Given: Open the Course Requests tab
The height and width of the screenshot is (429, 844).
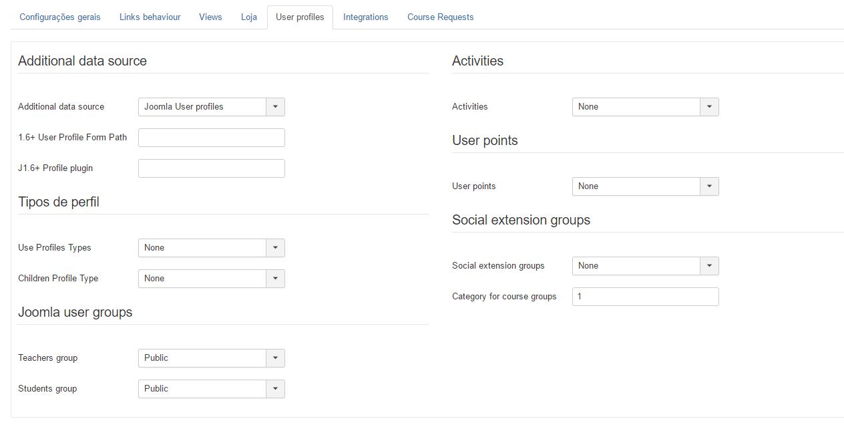Looking at the screenshot, I should (440, 17).
